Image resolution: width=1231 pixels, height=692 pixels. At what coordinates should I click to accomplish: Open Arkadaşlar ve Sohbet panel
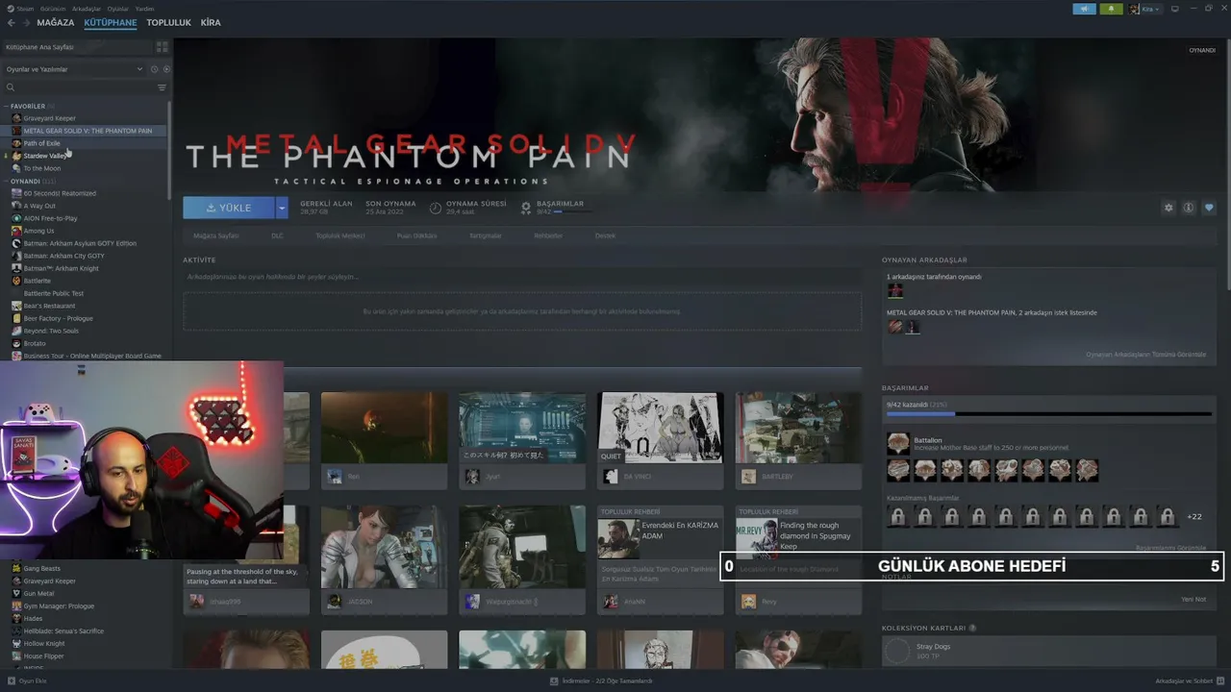coord(1190,680)
